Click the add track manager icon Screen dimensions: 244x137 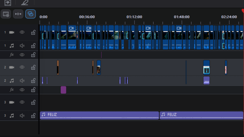click(x=6, y=14)
